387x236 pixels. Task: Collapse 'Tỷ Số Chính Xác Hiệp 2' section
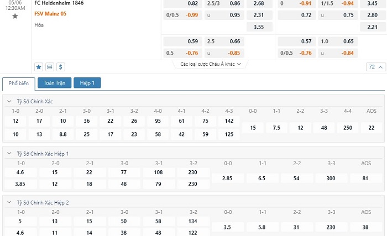(10, 203)
